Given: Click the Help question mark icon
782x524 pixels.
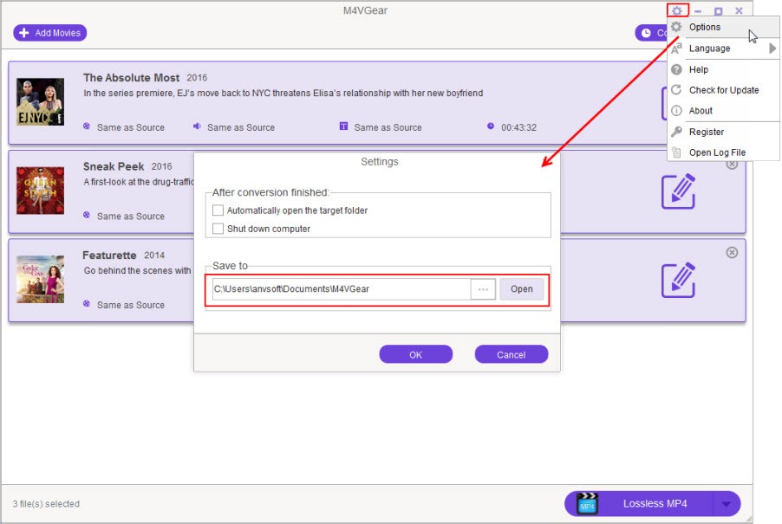Looking at the screenshot, I should click(676, 69).
